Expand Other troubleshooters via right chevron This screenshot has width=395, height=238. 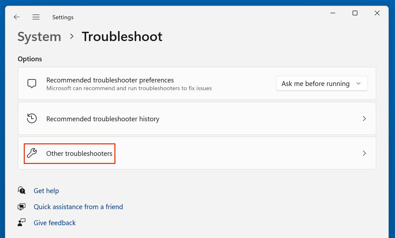(x=364, y=153)
